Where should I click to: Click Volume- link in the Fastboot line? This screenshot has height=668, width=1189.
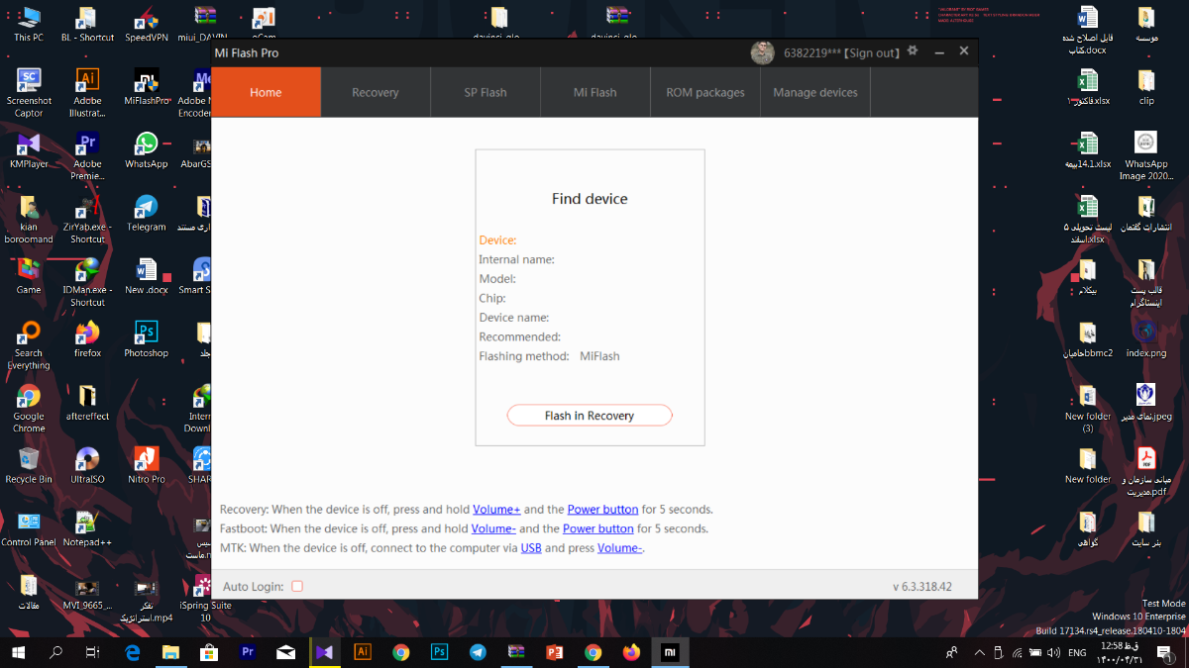492,528
